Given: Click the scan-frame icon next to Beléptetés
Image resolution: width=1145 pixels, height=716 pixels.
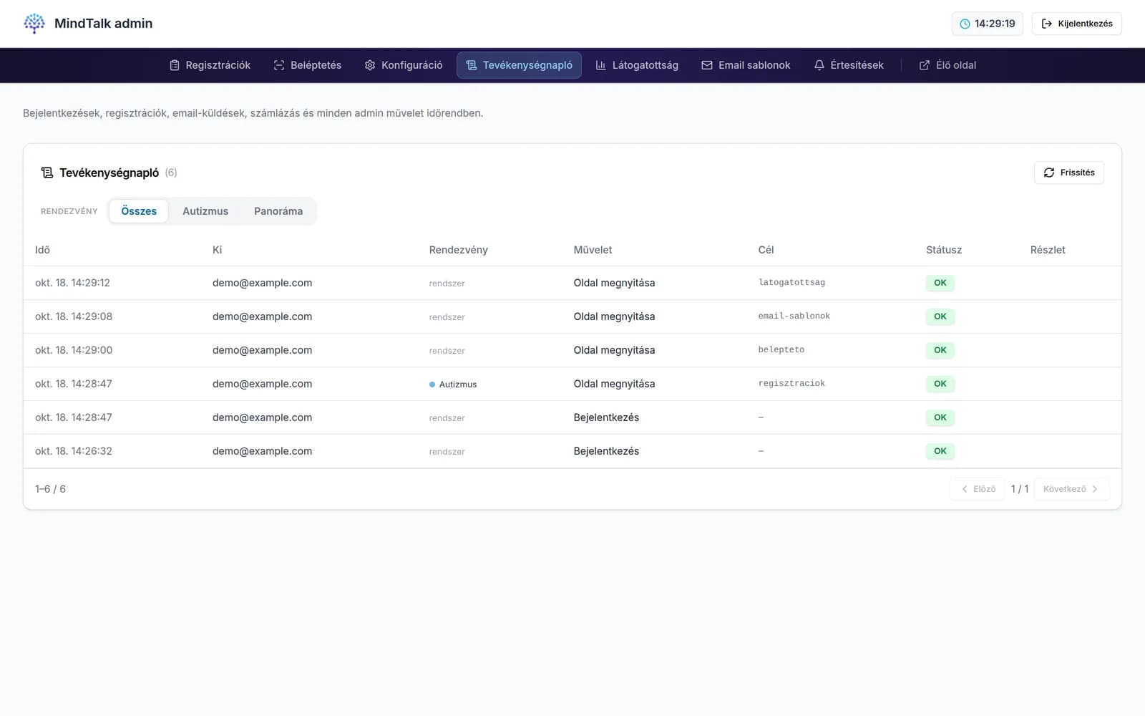Looking at the screenshot, I should (279, 65).
